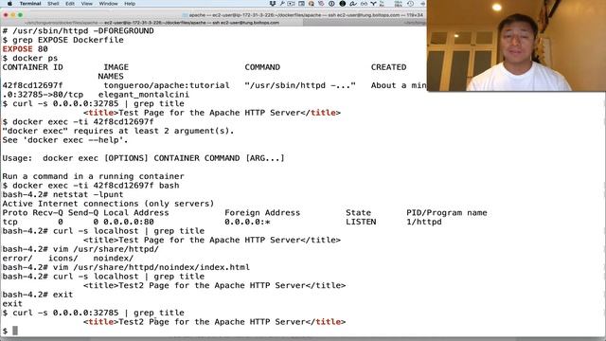
Task: Click the '.0:32785->80/tcp' port mapping
Action: tap(43, 95)
